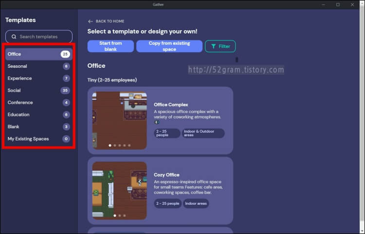Focus the Search templates field
365x234 pixels.
39,37
